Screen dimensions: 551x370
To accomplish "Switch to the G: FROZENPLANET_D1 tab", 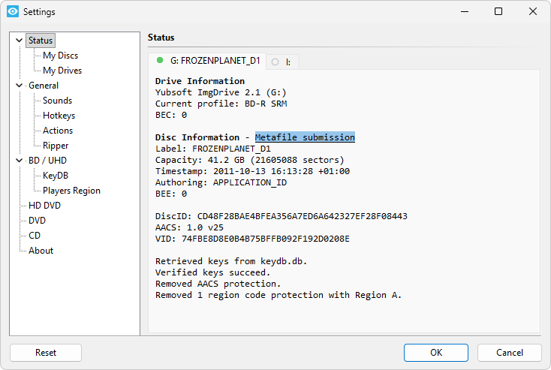I will pyautogui.click(x=215, y=61).
